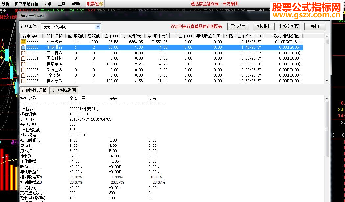Click the document icon for 000006 row
The height and width of the screenshot is (202, 345).
coord(23,70)
